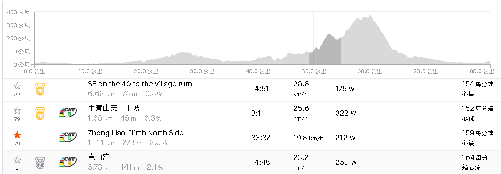
Task: Open SE on the 40 to the village turn
Action: [140, 84]
